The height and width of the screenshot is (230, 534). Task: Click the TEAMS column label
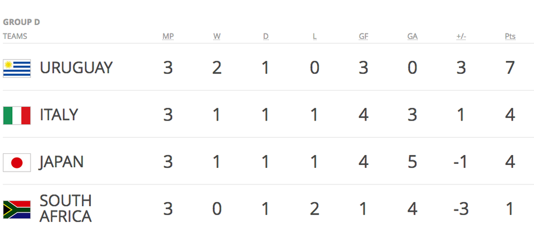15,37
